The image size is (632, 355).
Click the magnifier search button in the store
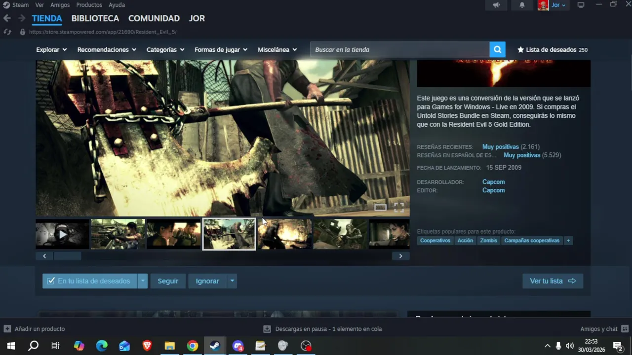497,49
